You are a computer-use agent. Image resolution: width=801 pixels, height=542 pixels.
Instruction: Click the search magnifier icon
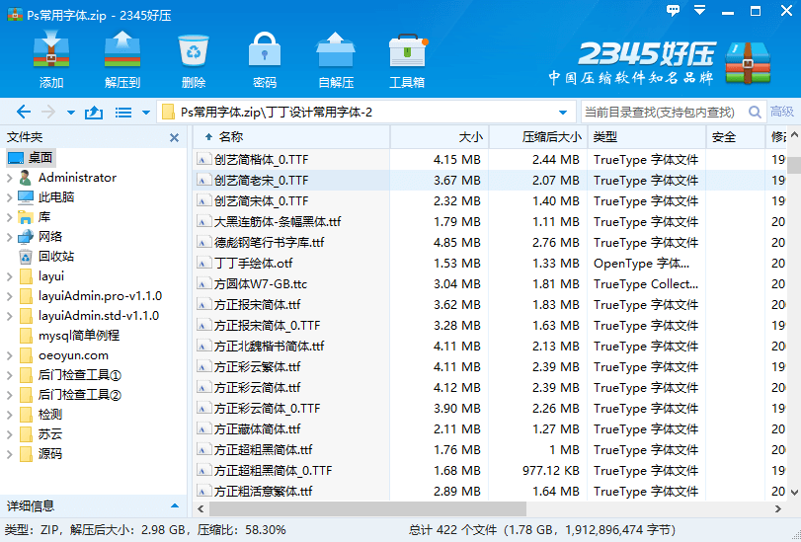755,113
